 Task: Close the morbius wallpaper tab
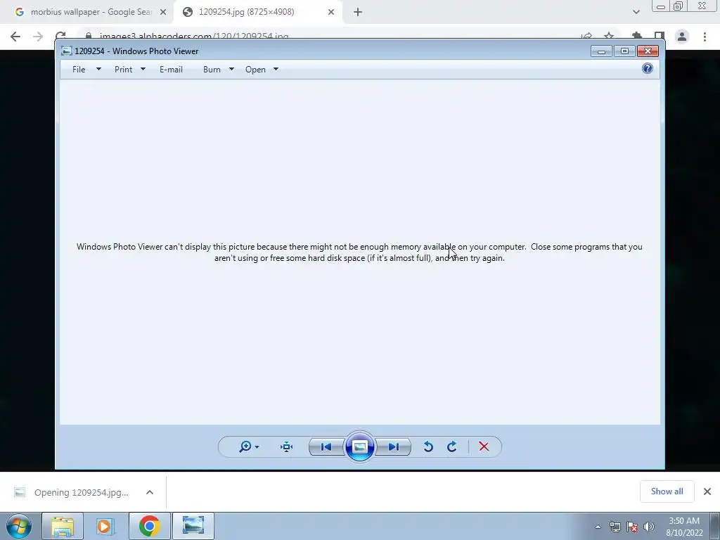[x=163, y=12]
